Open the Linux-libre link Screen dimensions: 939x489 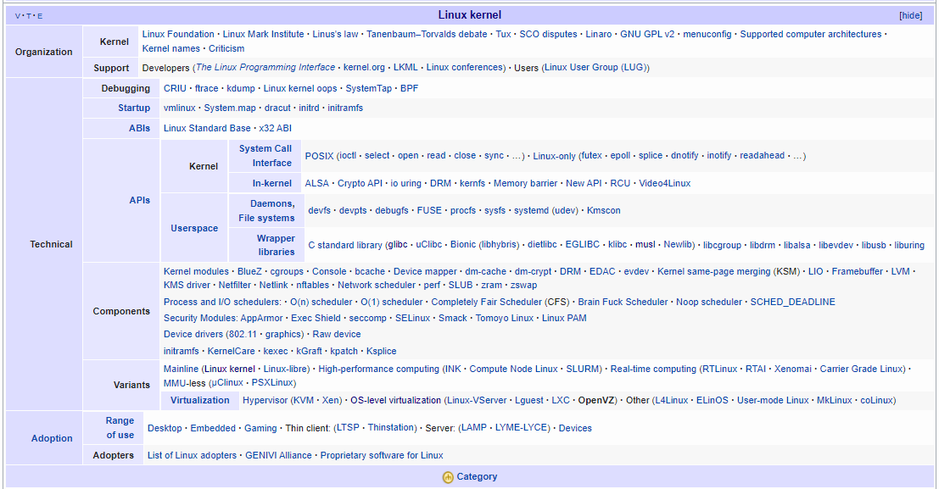(285, 369)
